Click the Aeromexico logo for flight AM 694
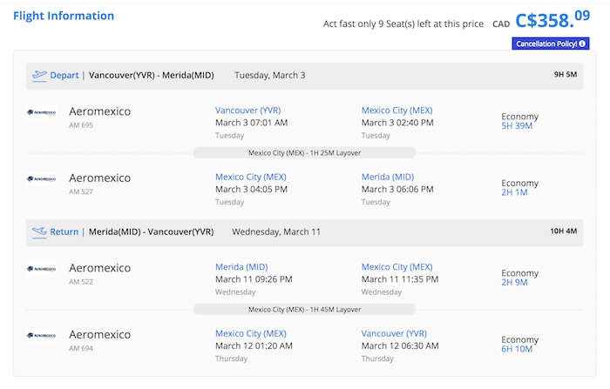This screenshot has width=610, height=389. point(42,335)
